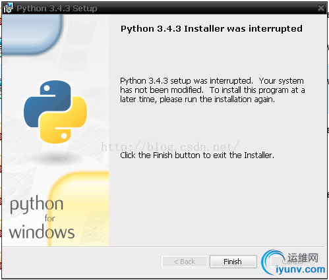Click the setup installer icon in title bar

(x=8, y=8)
